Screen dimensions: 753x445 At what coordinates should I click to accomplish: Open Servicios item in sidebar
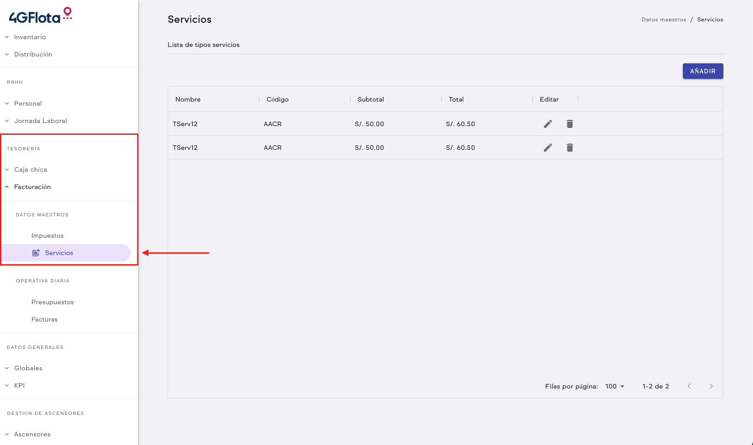(59, 253)
